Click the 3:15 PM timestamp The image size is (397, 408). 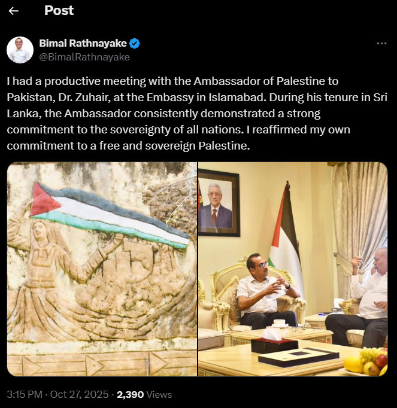(x=25, y=394)
